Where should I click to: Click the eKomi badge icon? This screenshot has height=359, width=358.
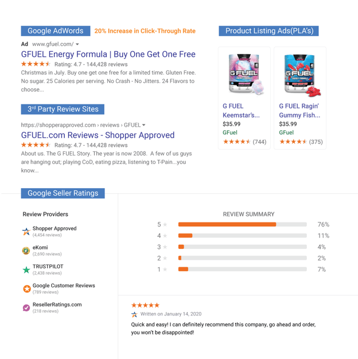(x=26, y=251)
